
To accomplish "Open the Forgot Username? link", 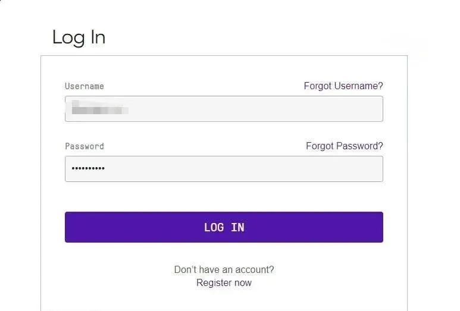I will pos(343,86).
